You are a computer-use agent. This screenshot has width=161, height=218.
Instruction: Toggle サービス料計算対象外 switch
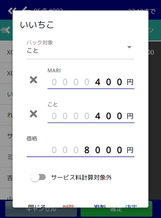[x=38, y=177]
